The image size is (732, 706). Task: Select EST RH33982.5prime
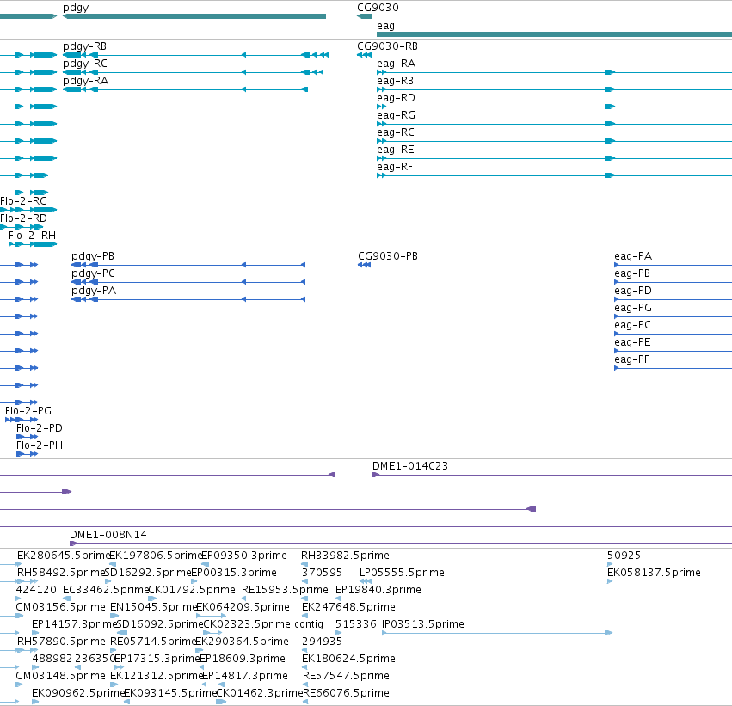(345, 556)
